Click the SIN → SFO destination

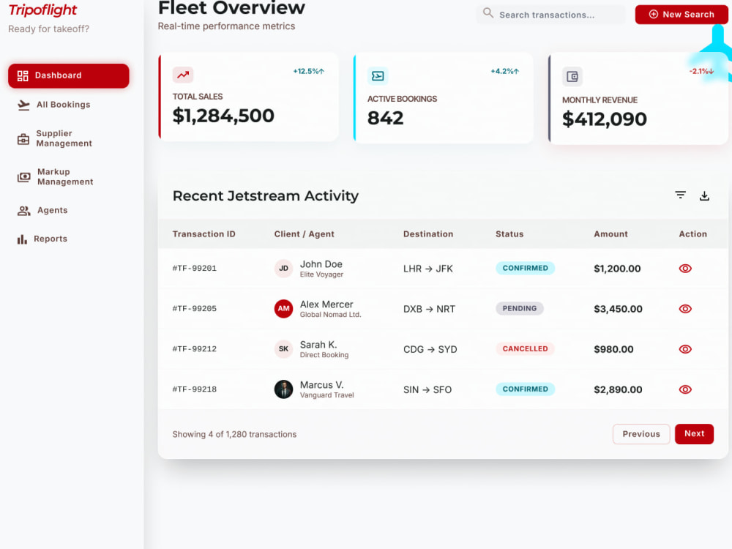(x=427, y=390)
